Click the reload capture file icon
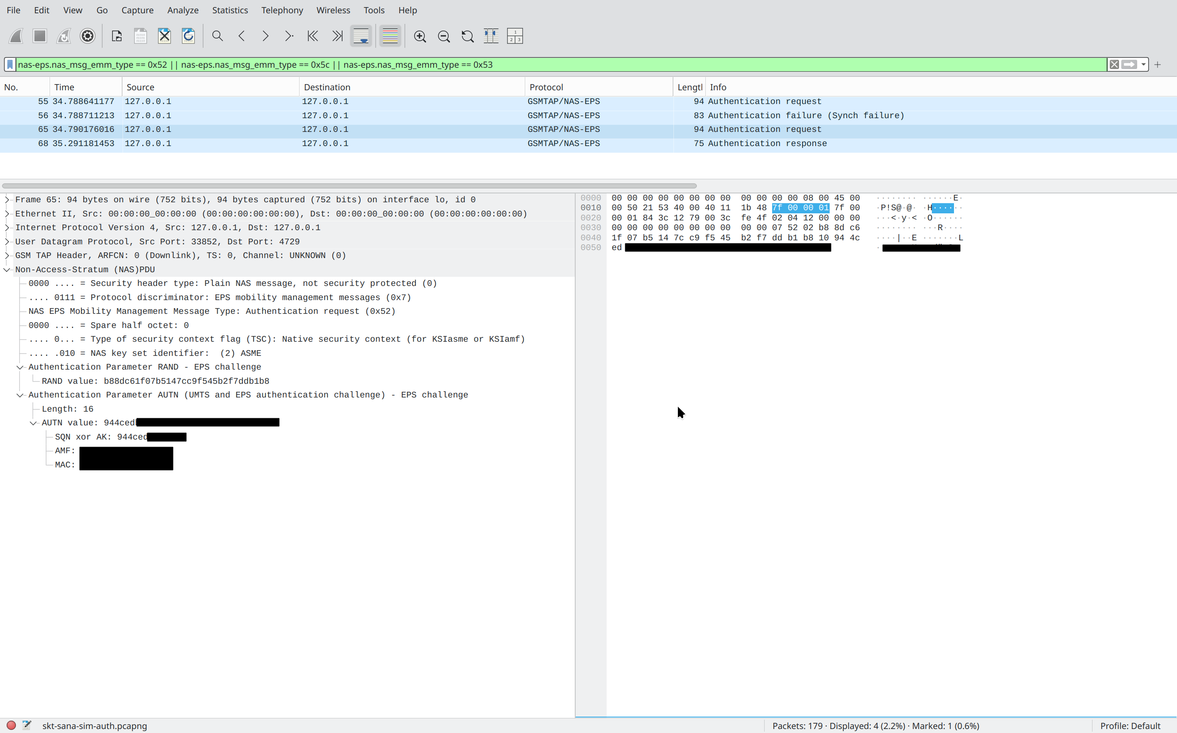 coord(188,36)
